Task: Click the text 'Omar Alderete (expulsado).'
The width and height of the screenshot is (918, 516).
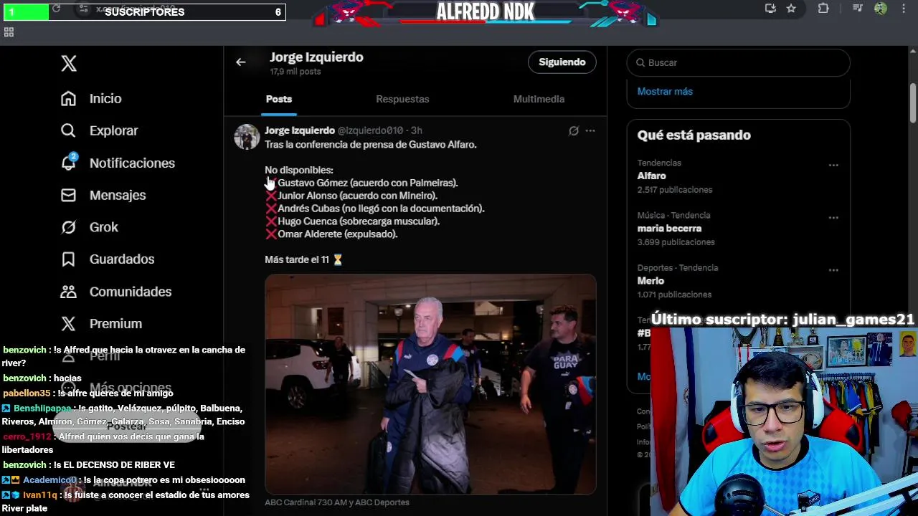Action: (337, 234)
